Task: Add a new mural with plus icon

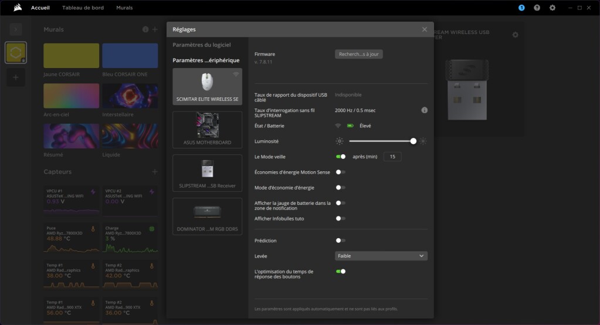Action: [x=155, y=29]
